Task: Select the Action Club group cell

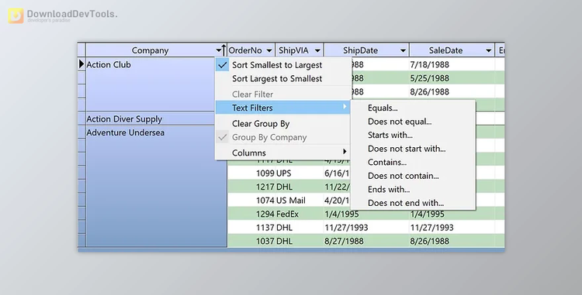Action: (x=151, y=84)
